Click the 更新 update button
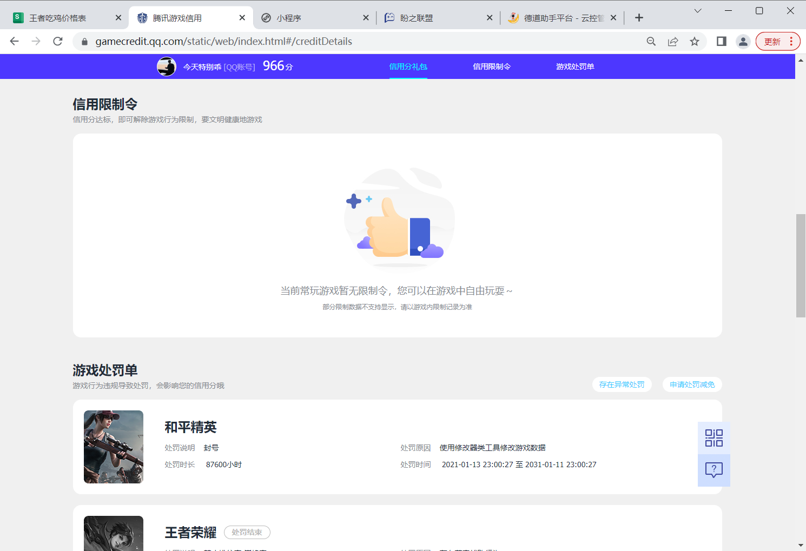This screenshot has height=551, width=806. point(772,42)
